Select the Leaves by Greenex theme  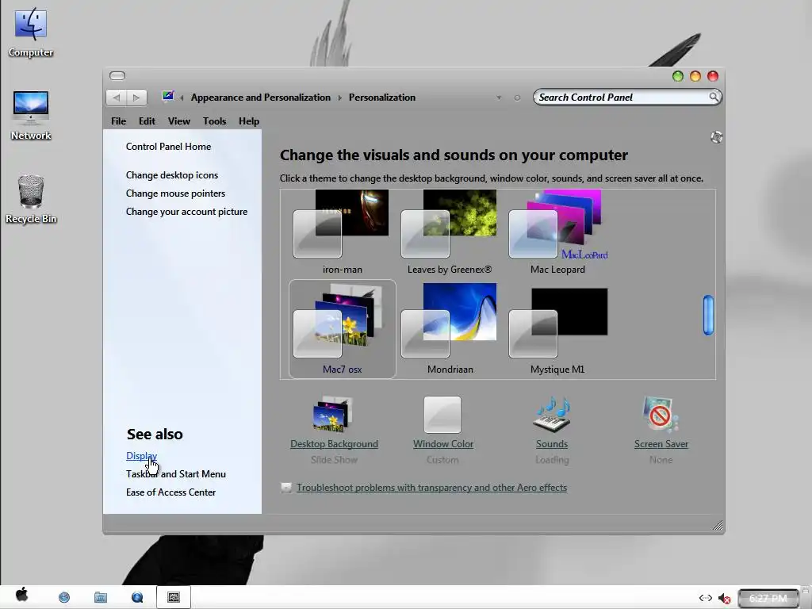tap(450, 232)
